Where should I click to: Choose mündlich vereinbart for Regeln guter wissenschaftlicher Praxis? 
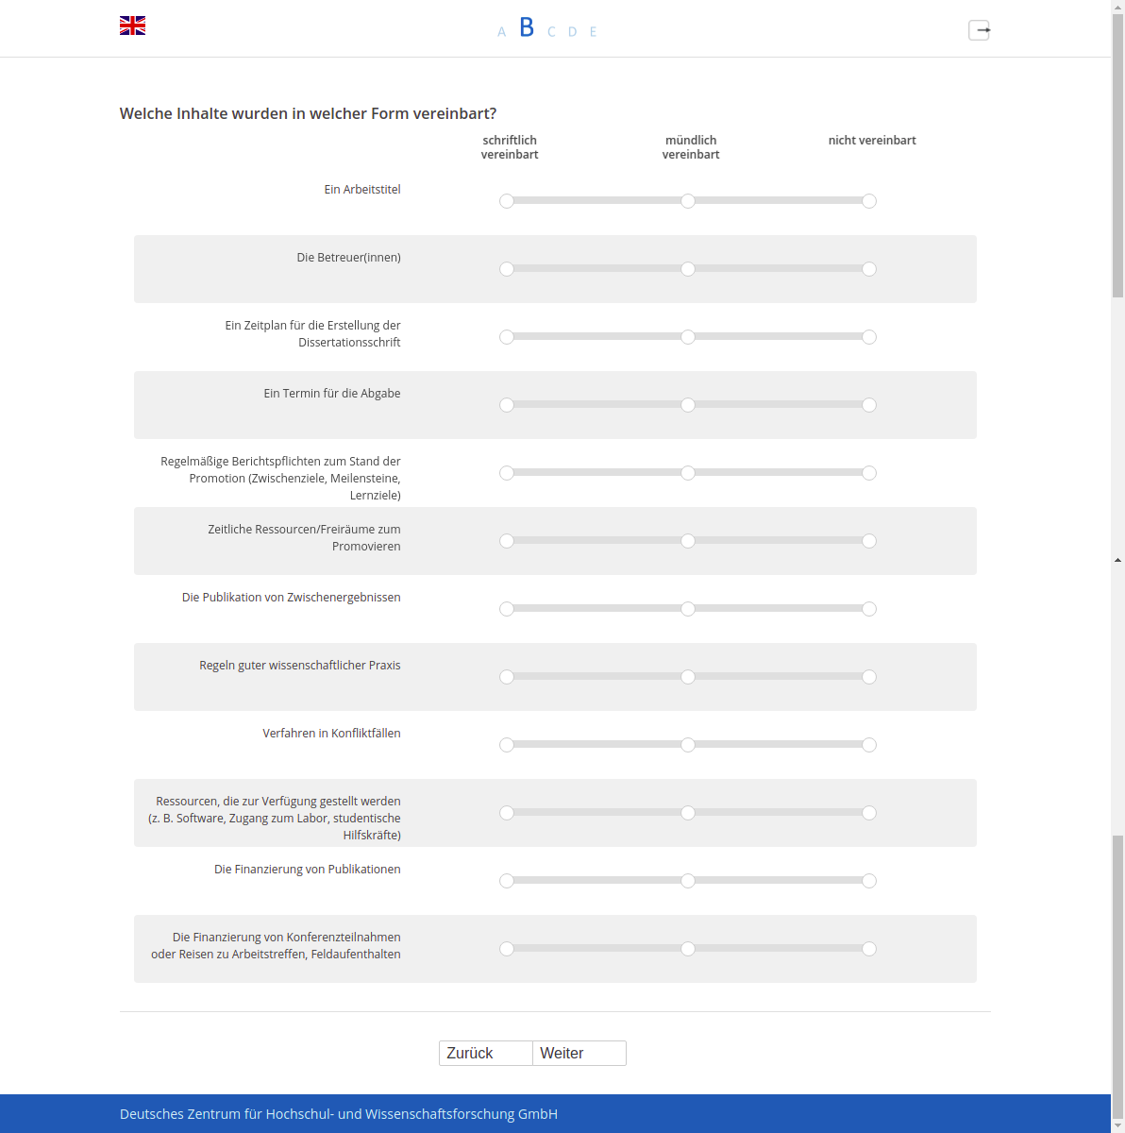[x=688, y=677]
